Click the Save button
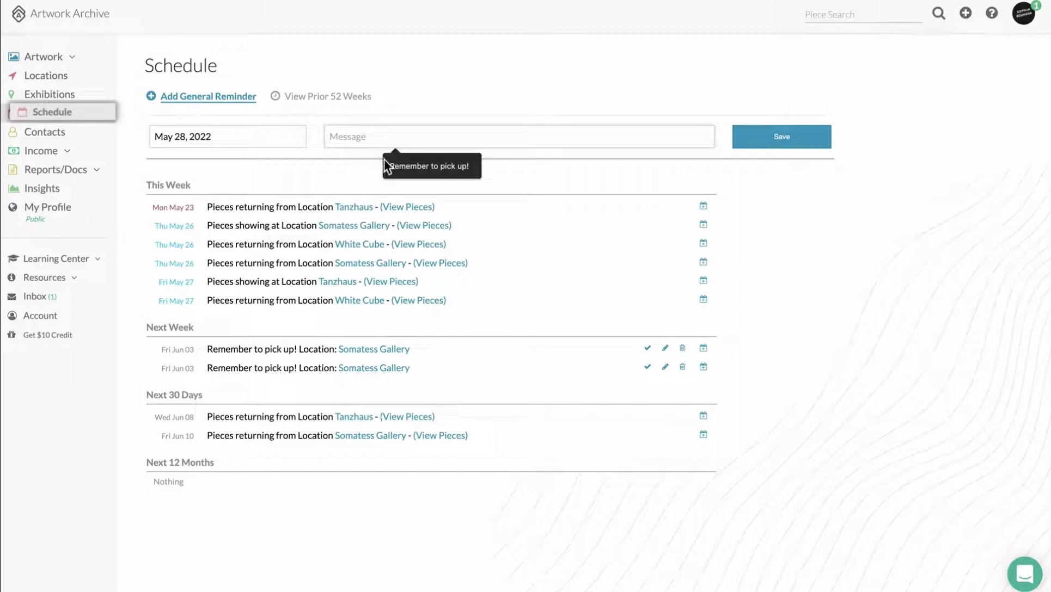 pos(781,137)
